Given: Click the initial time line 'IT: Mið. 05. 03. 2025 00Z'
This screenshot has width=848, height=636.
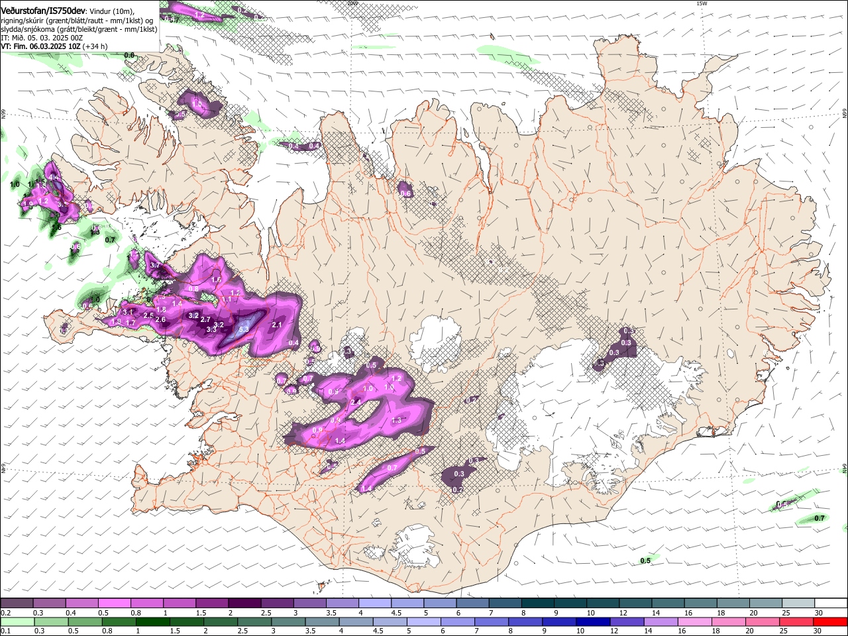Looking at the screenshot, I should [x=42, y=38].
